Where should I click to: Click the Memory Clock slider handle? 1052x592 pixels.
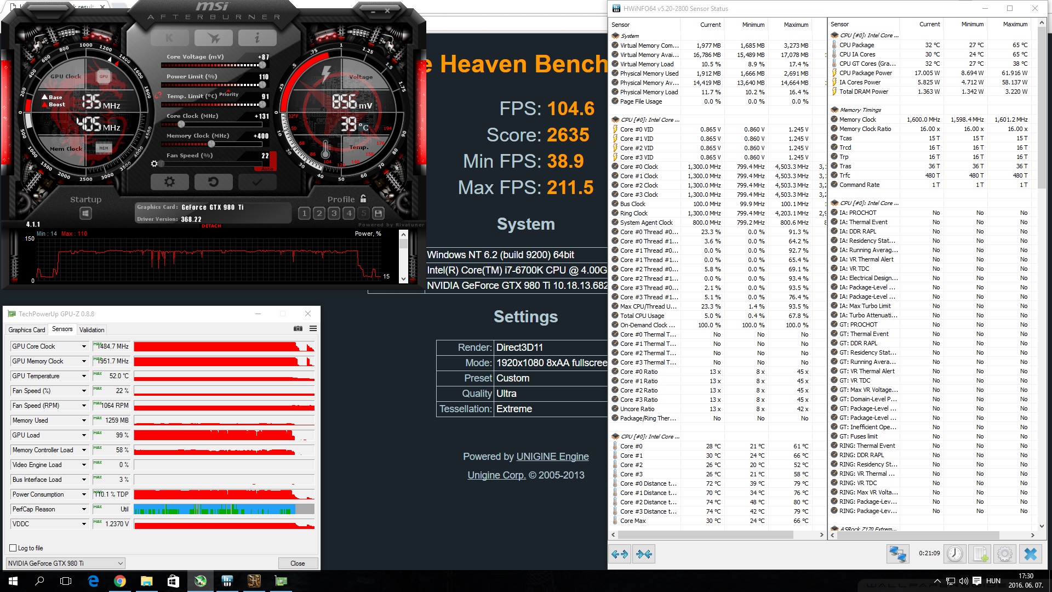(x=211, y=144)
